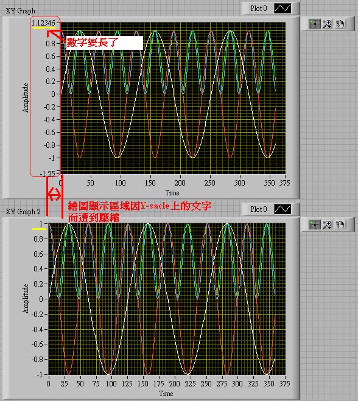Click Plot 0 label in top graph legend
The image size is (358, 401).
259,9
